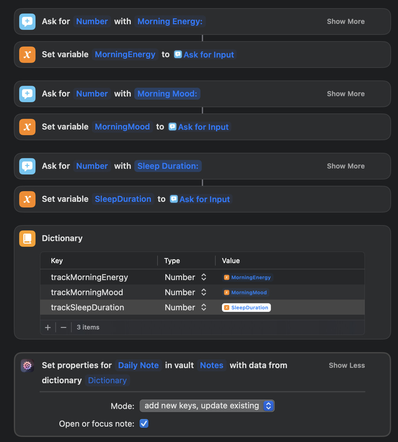
Task: Change the type stepper for trackMorningEnergy
Action: coord(204,277)
